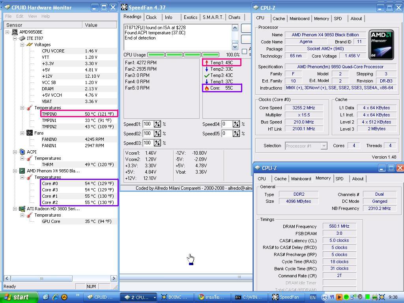Click the Sensor column header

[x=43, y=25]
